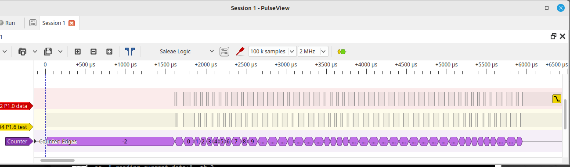Image resolution: width=570 pixels, height=167 pixels.
Task: Open the channel probes configuration icon
Action: pyautogui.click(x=240, y=51)
